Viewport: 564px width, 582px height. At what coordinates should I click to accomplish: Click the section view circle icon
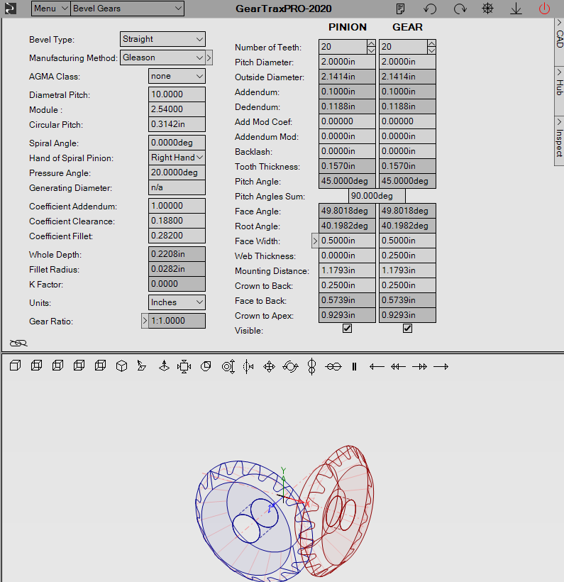tap(206, 366)
